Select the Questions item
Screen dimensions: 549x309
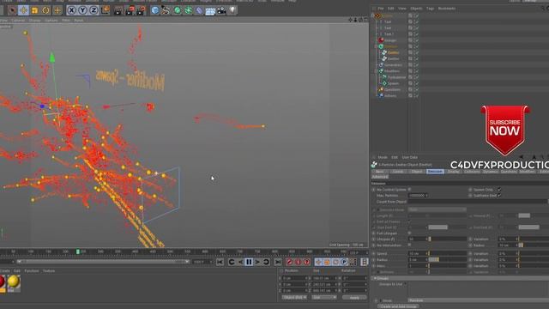392,89
